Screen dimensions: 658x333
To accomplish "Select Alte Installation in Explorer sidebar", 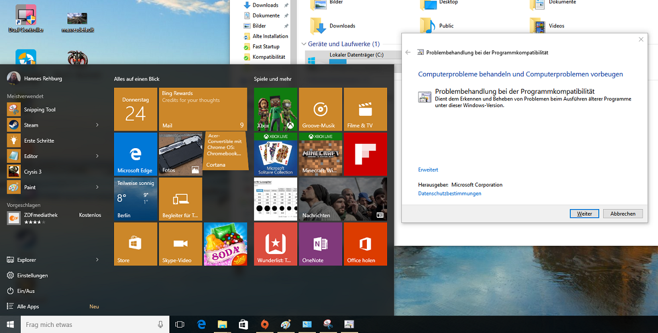I will (x=266, y=36).
